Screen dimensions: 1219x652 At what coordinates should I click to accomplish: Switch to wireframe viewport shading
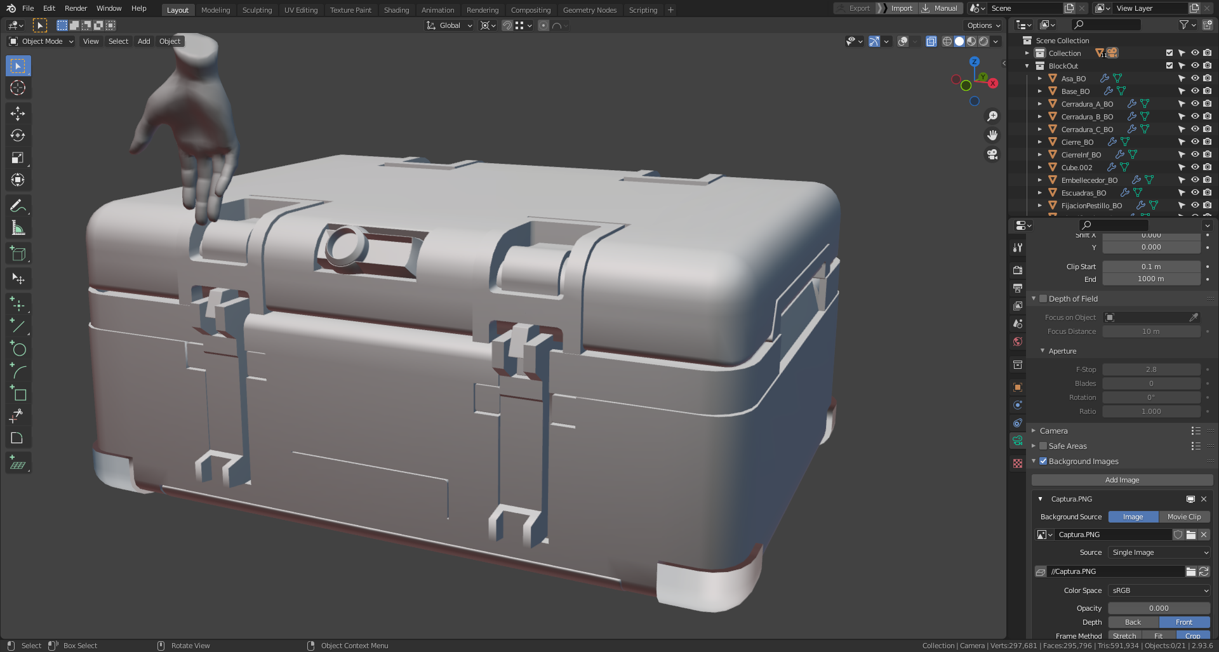click(x=947, y=41)
